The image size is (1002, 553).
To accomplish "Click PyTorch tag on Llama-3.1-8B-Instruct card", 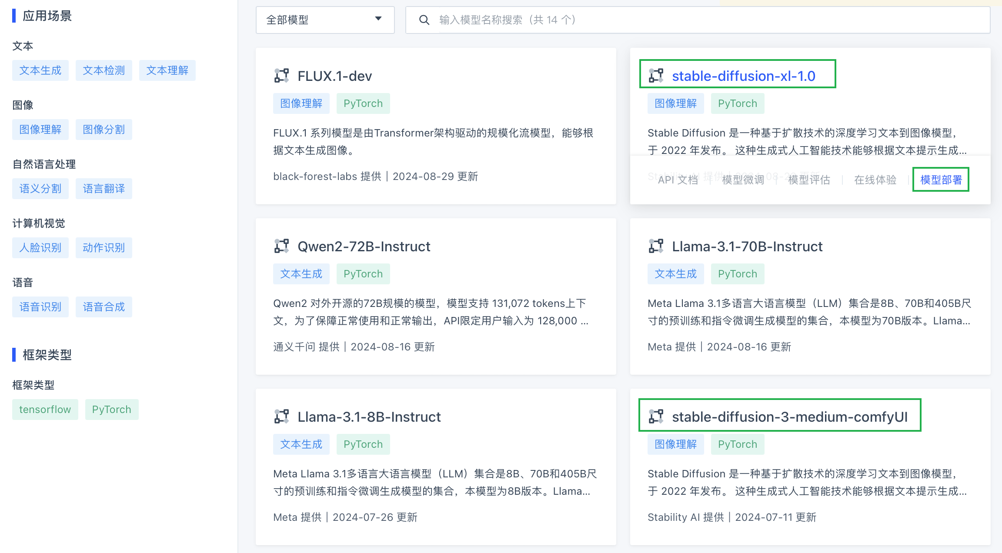I will (x=363, y=444).
